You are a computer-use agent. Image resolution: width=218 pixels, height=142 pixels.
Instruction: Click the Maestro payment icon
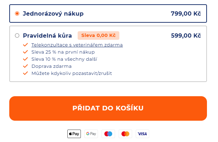[108, 134]
